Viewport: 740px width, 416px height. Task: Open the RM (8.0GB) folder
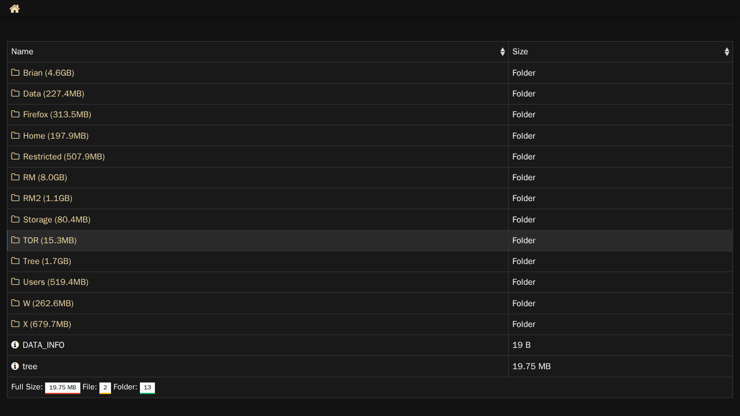point(45,177)
